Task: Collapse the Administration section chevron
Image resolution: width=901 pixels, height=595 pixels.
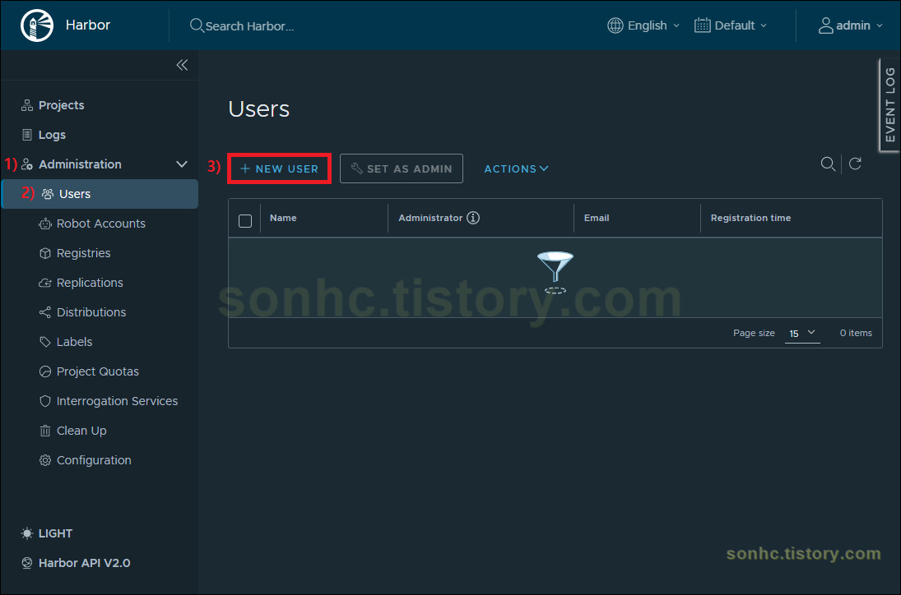Action: 182,164
